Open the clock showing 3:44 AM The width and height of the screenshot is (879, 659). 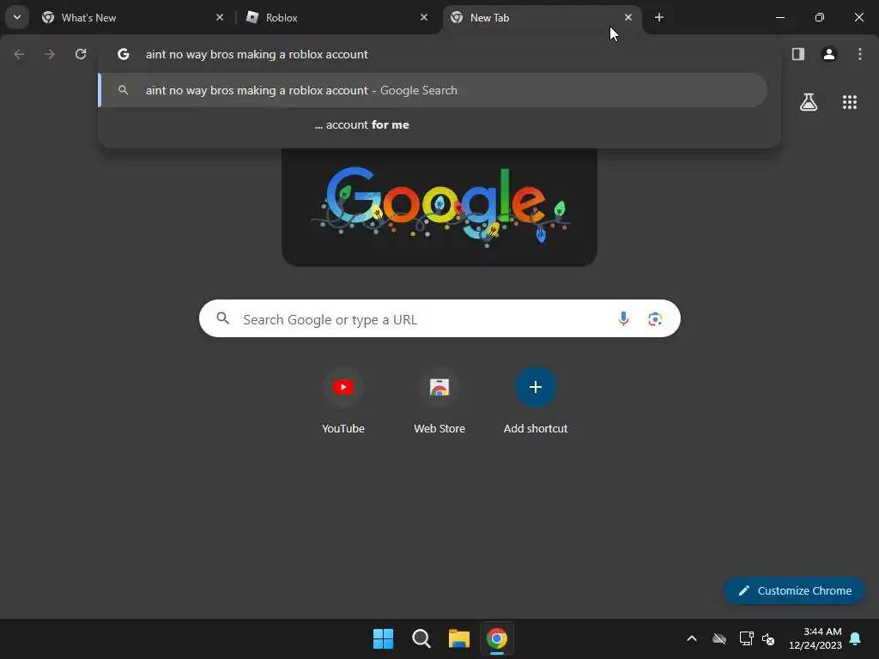(x=815, y=638)
